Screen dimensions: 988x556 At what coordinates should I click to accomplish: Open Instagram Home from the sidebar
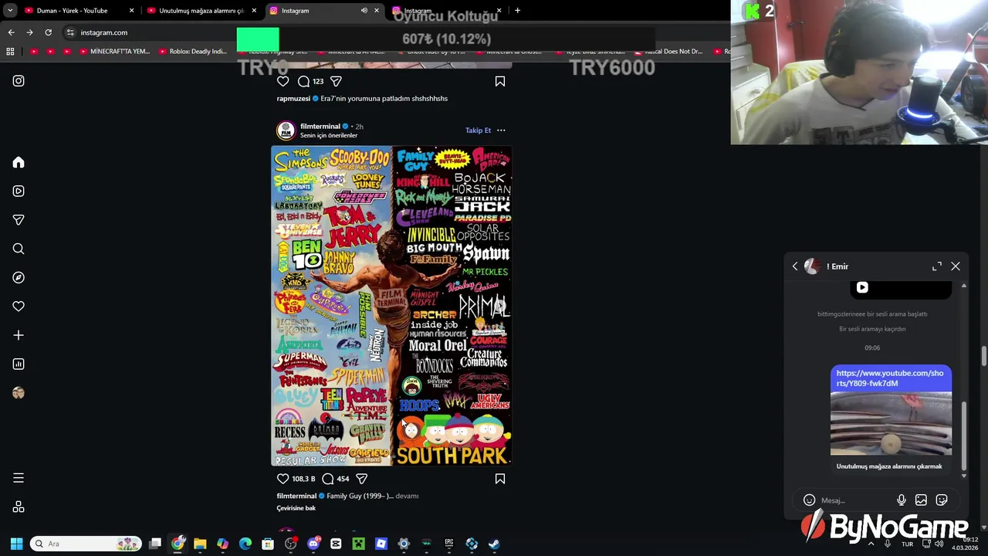[x=19, y=162]
